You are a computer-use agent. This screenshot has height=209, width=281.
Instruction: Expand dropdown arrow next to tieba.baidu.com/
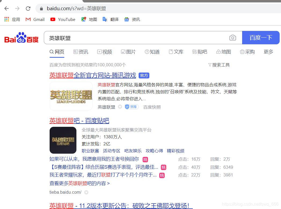86,192
